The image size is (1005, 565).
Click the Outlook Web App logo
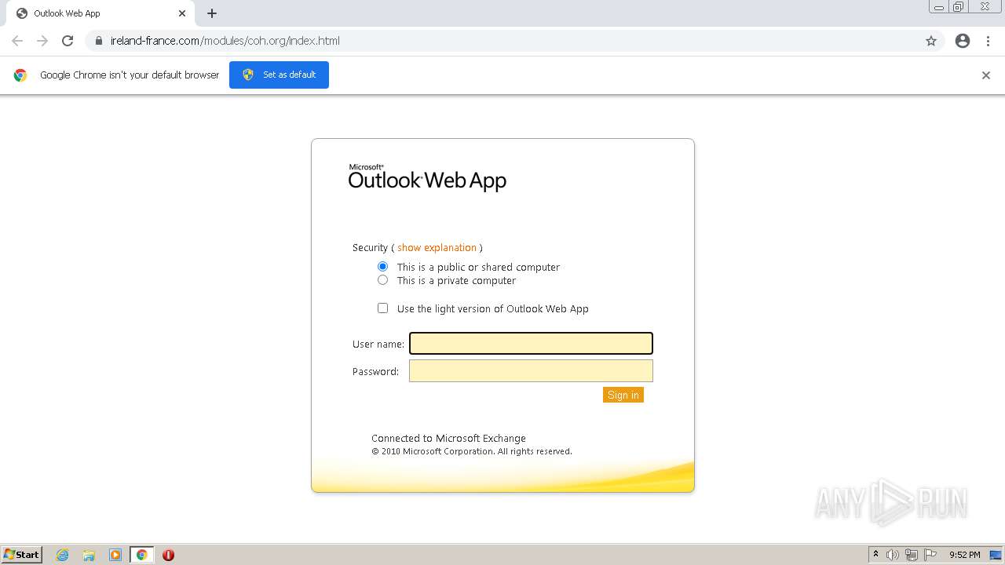(x=427, y=178)
